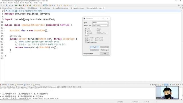Open New Java Class dropdown arrow
The image size is (183, 103).
tap(32, 5)
